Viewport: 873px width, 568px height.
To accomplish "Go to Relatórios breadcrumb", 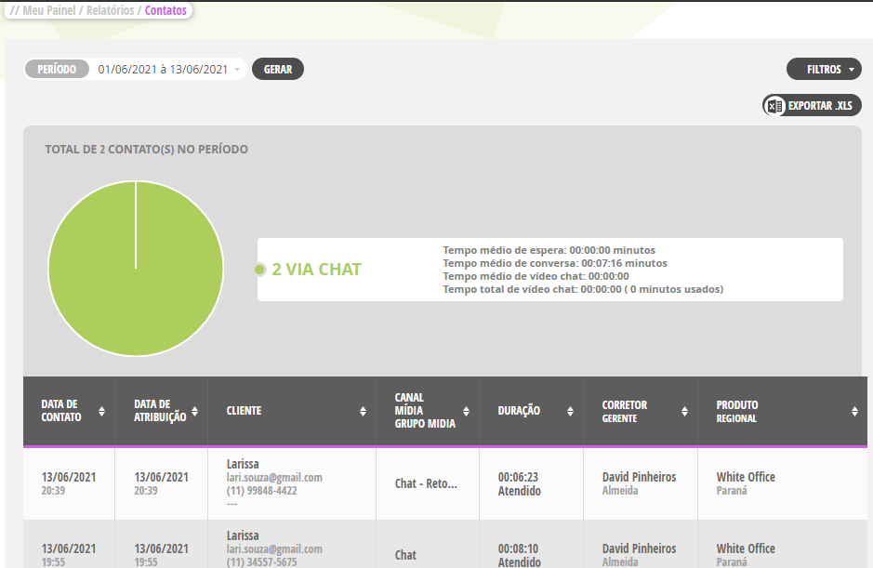I will click(x=111, y=10).
